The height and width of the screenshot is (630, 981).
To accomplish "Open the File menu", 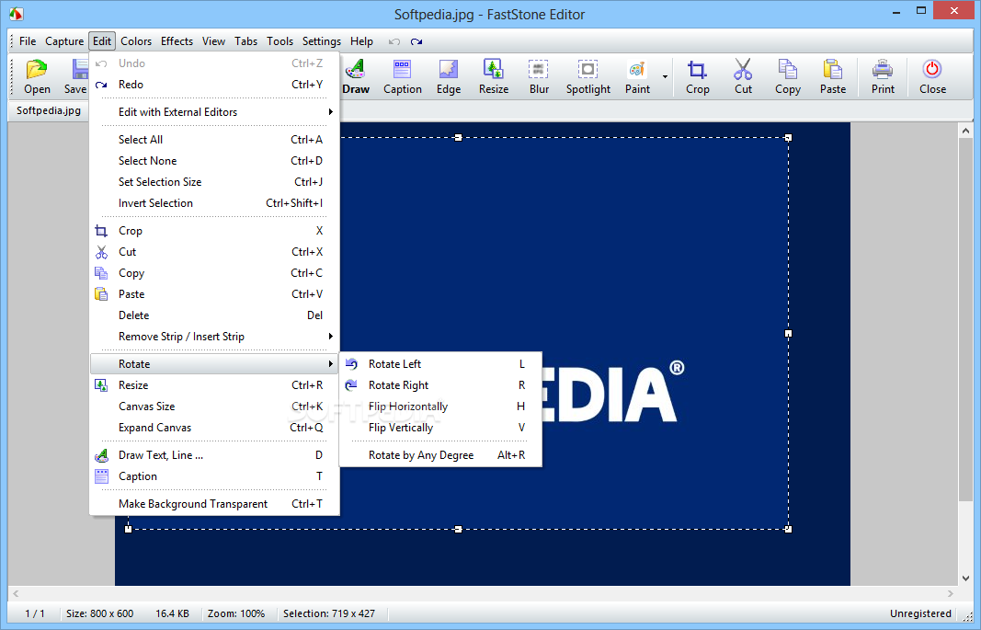I will click(28, 41).
